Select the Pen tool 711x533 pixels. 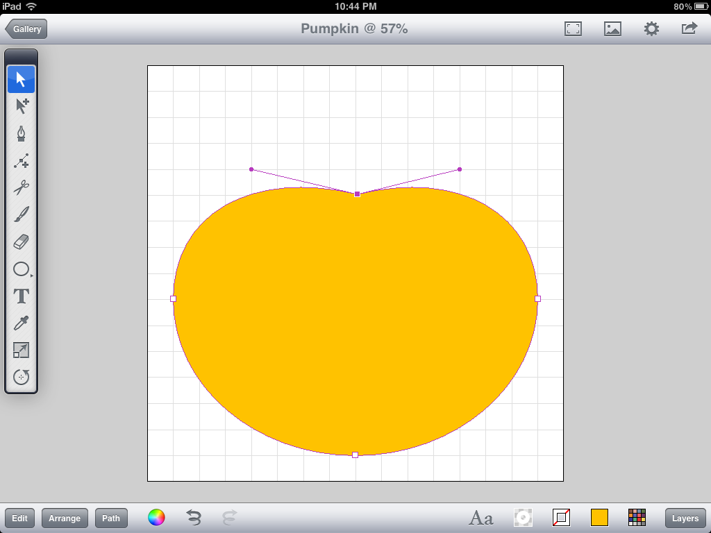(x=21, y=133)
